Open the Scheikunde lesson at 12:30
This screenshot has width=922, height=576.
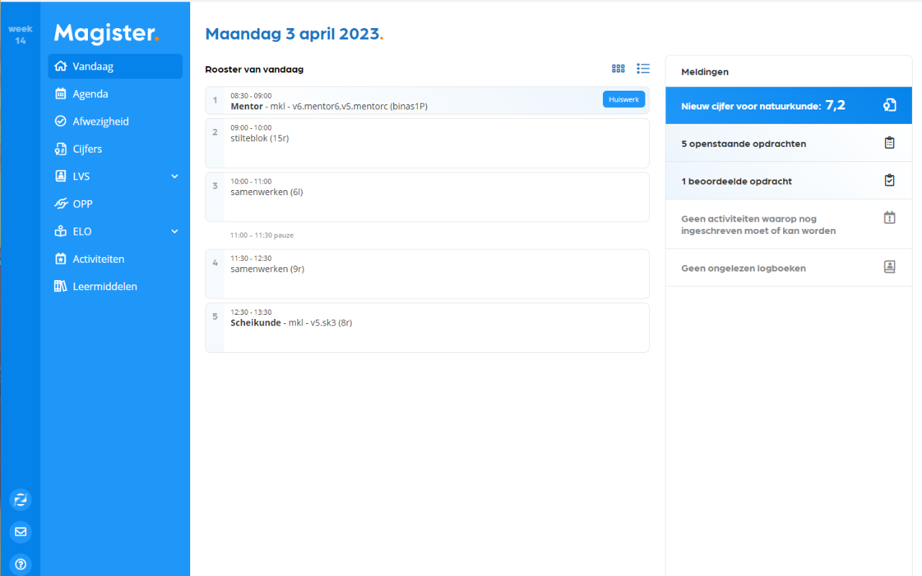[x=427, y=328]
